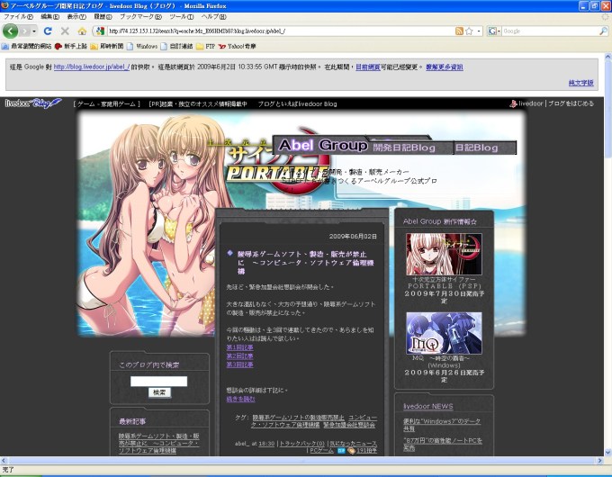Open the 新手上路 bookmark with the red icon
This screenshot has height=477, width=612.
[x=71, y=46]
